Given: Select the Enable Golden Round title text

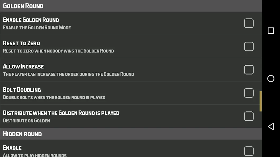Looking at the screenshot, I should (x=31, y=20).
